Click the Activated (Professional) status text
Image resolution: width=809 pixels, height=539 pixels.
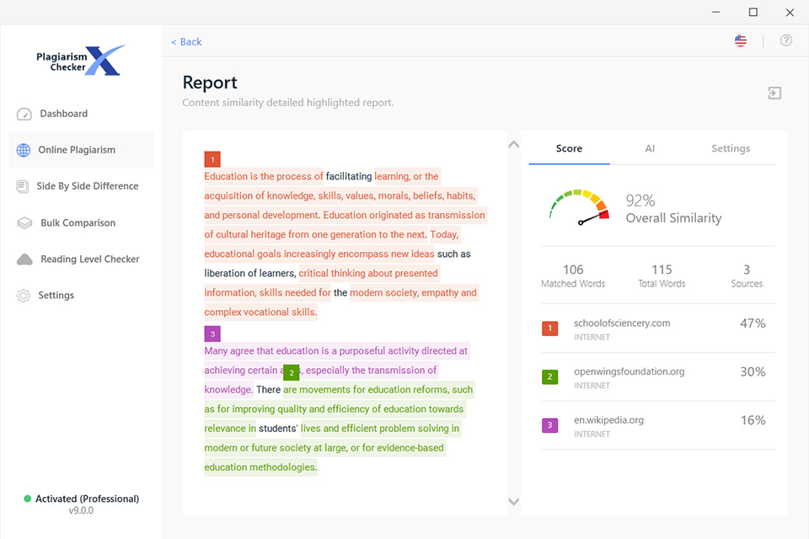pos(87,499)
